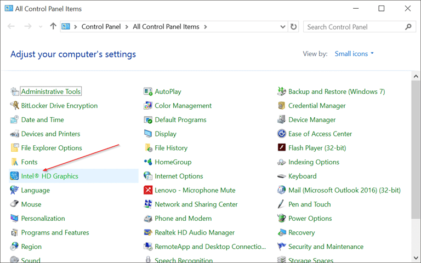Navigate back with the back arrow

(x=11, y=26)
